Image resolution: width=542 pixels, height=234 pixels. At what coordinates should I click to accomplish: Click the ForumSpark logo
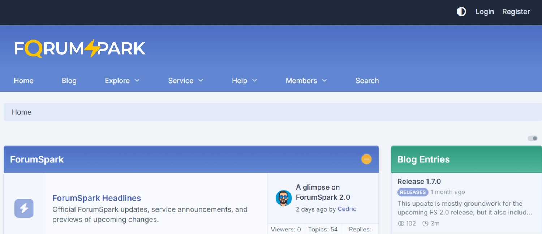(x=80, y=48)
